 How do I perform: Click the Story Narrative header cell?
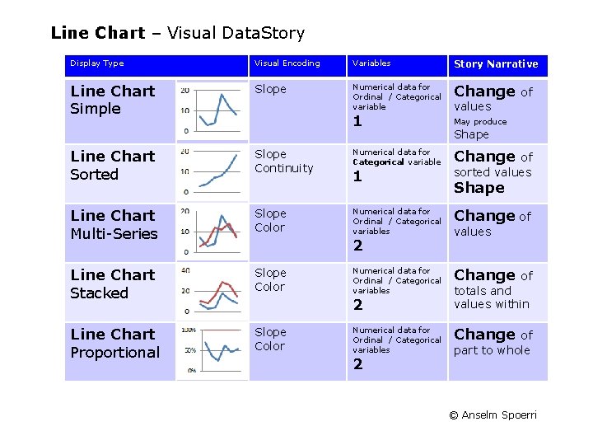[496, 64]
